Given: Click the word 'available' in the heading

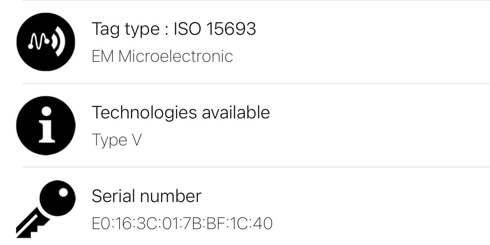Looking at the screenshot, I should coord(236,113).
